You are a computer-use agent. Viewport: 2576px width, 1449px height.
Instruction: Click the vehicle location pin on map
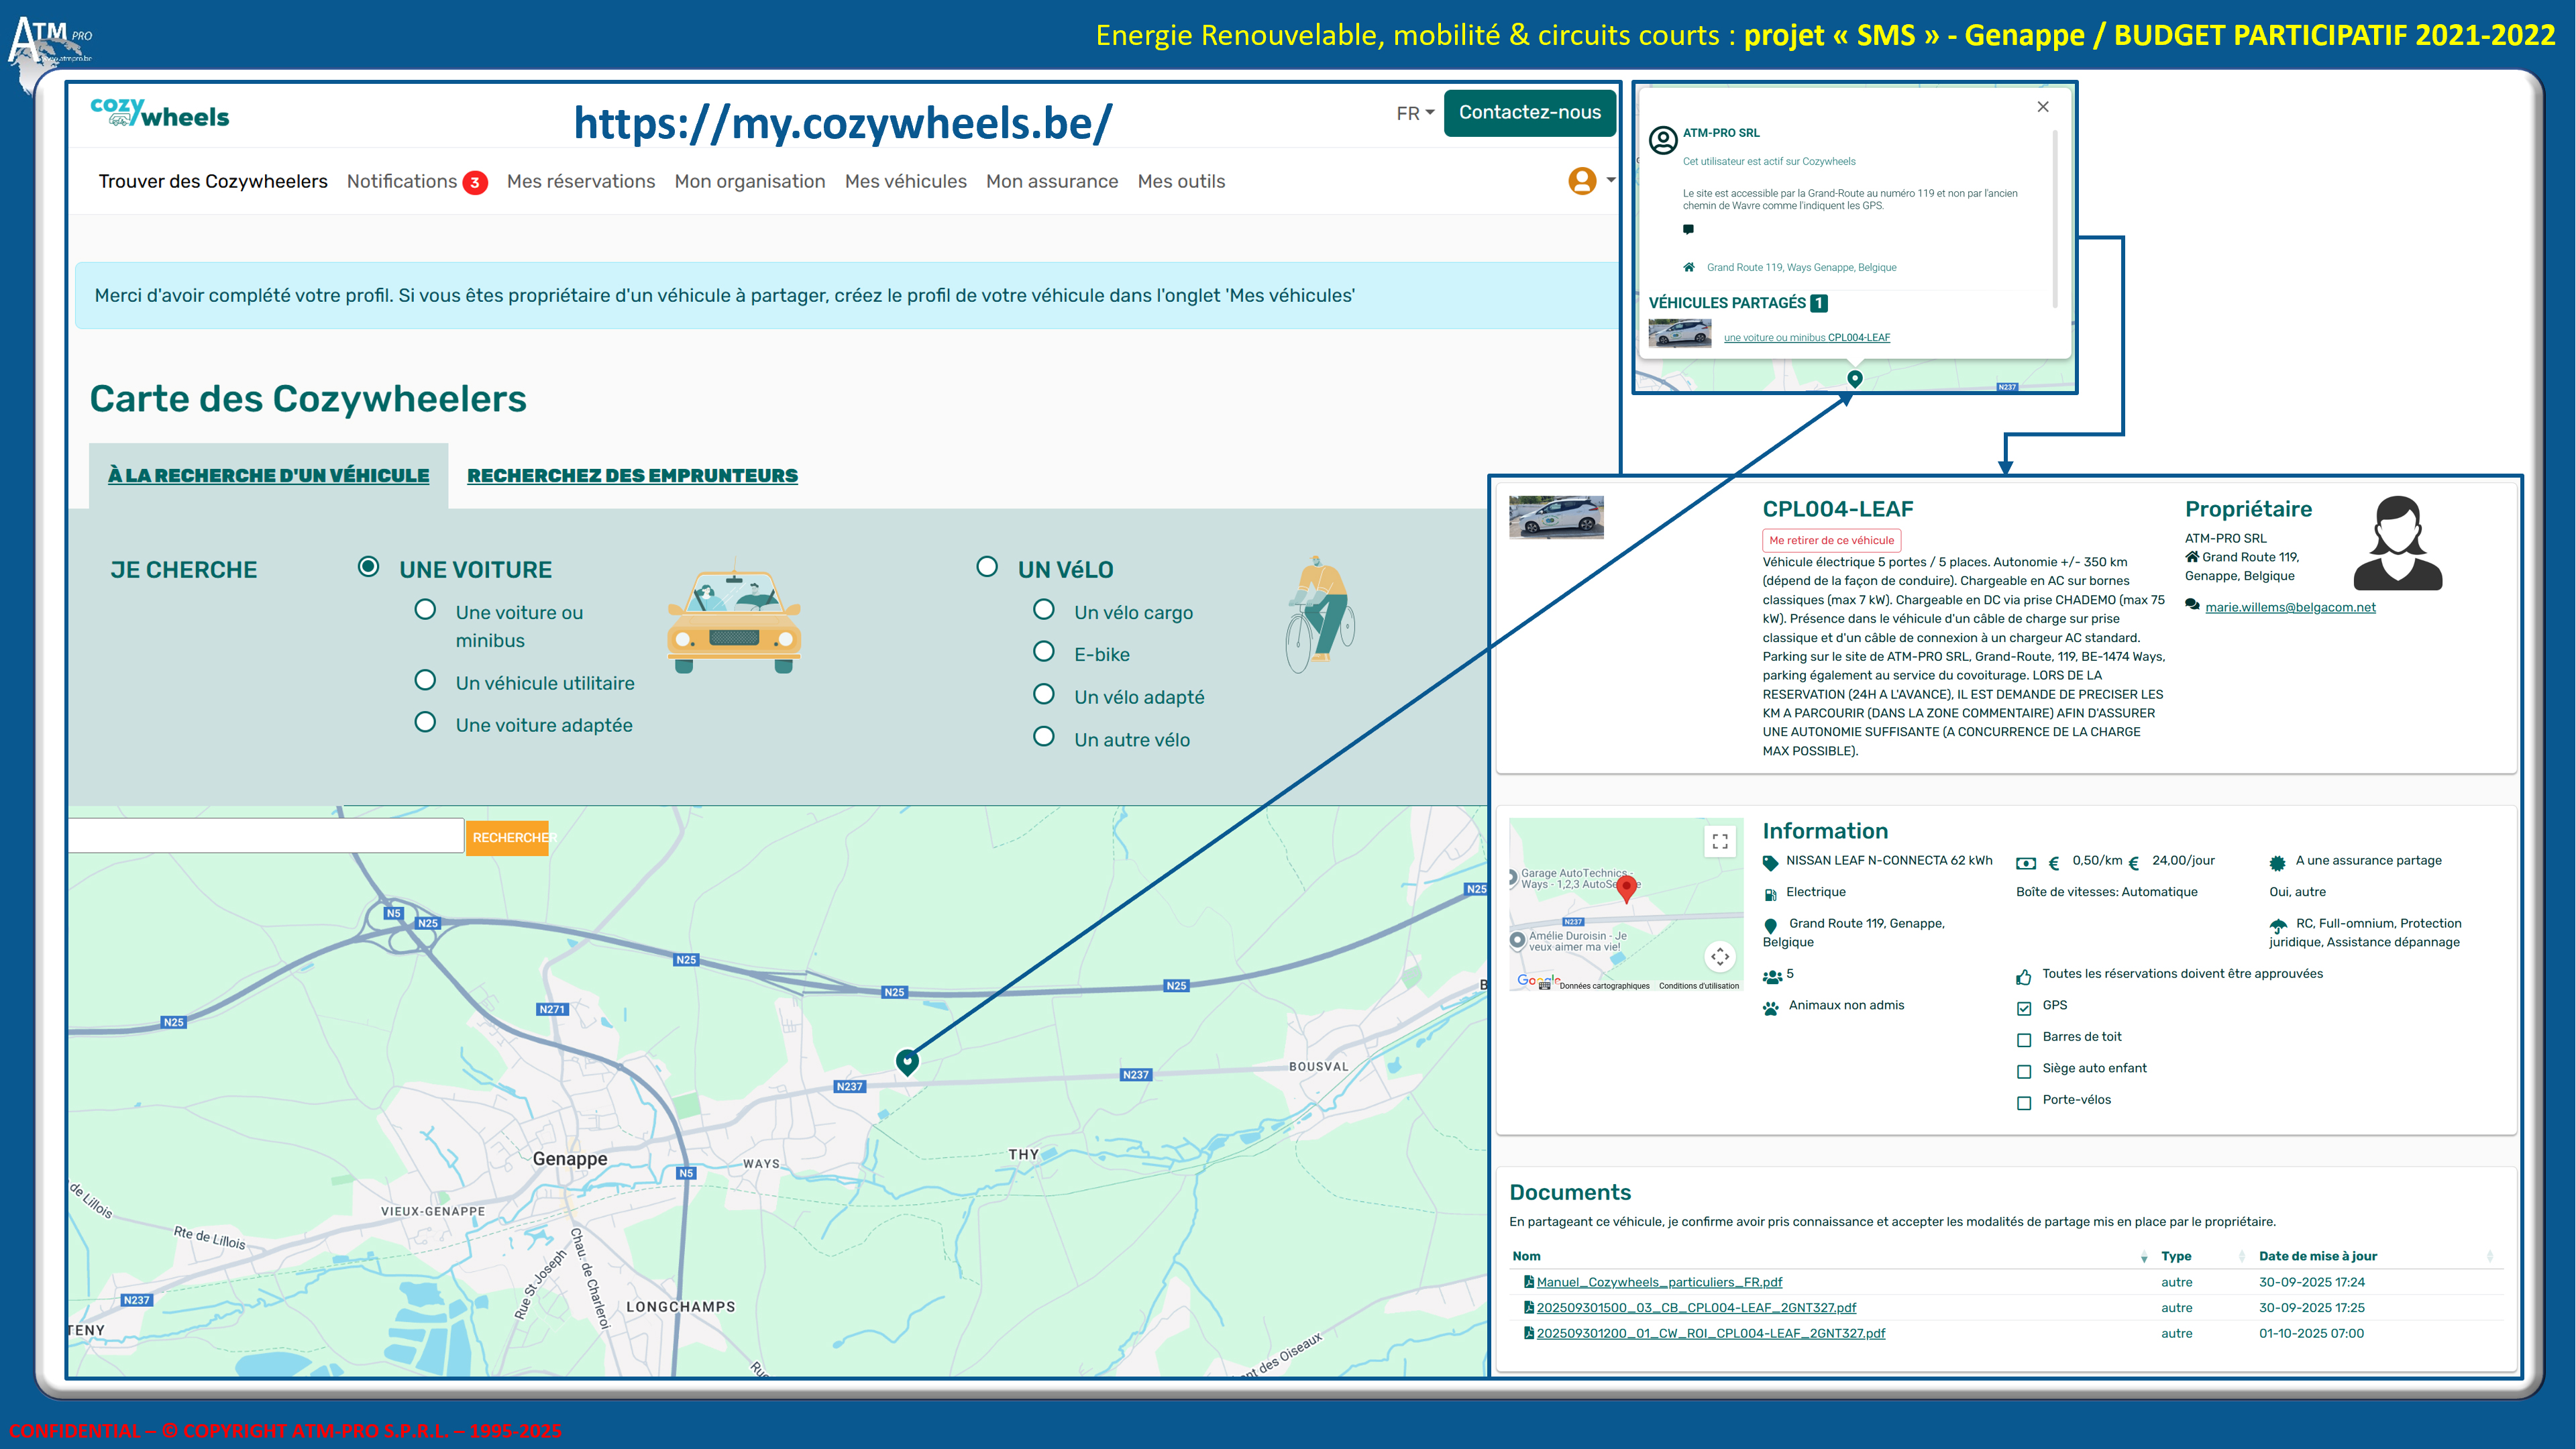click(x=907, y=1061)
